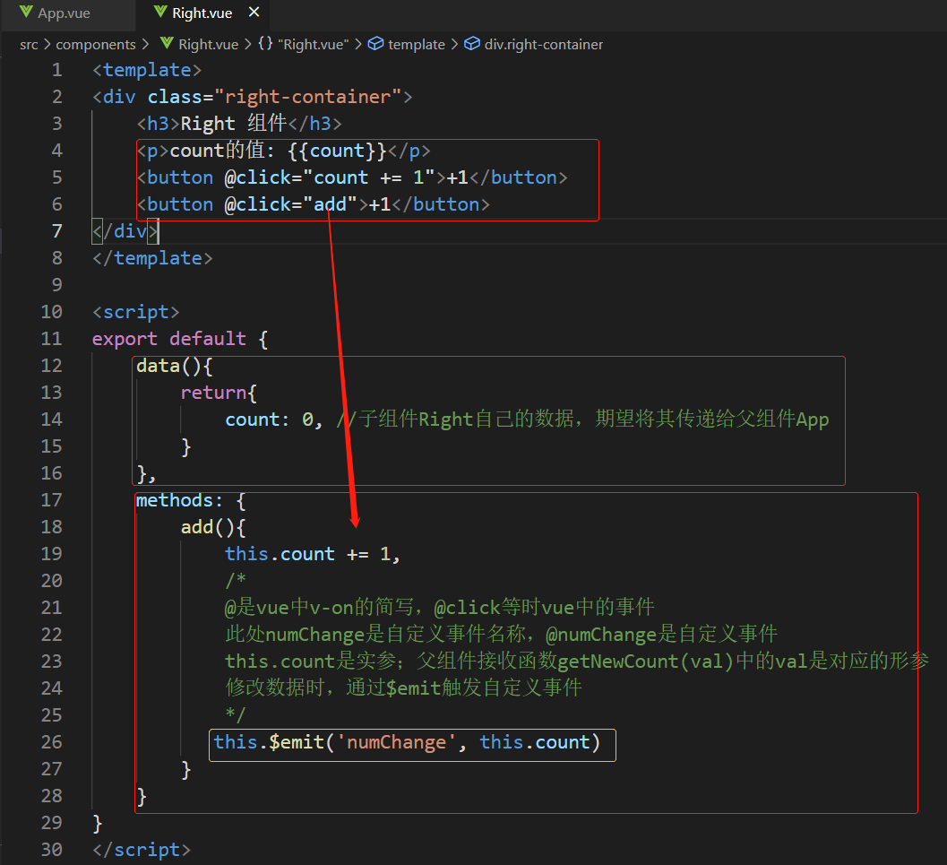Click line number 7 in gutter
This screenshot has height=865, width=947.
tap(56, 231)
